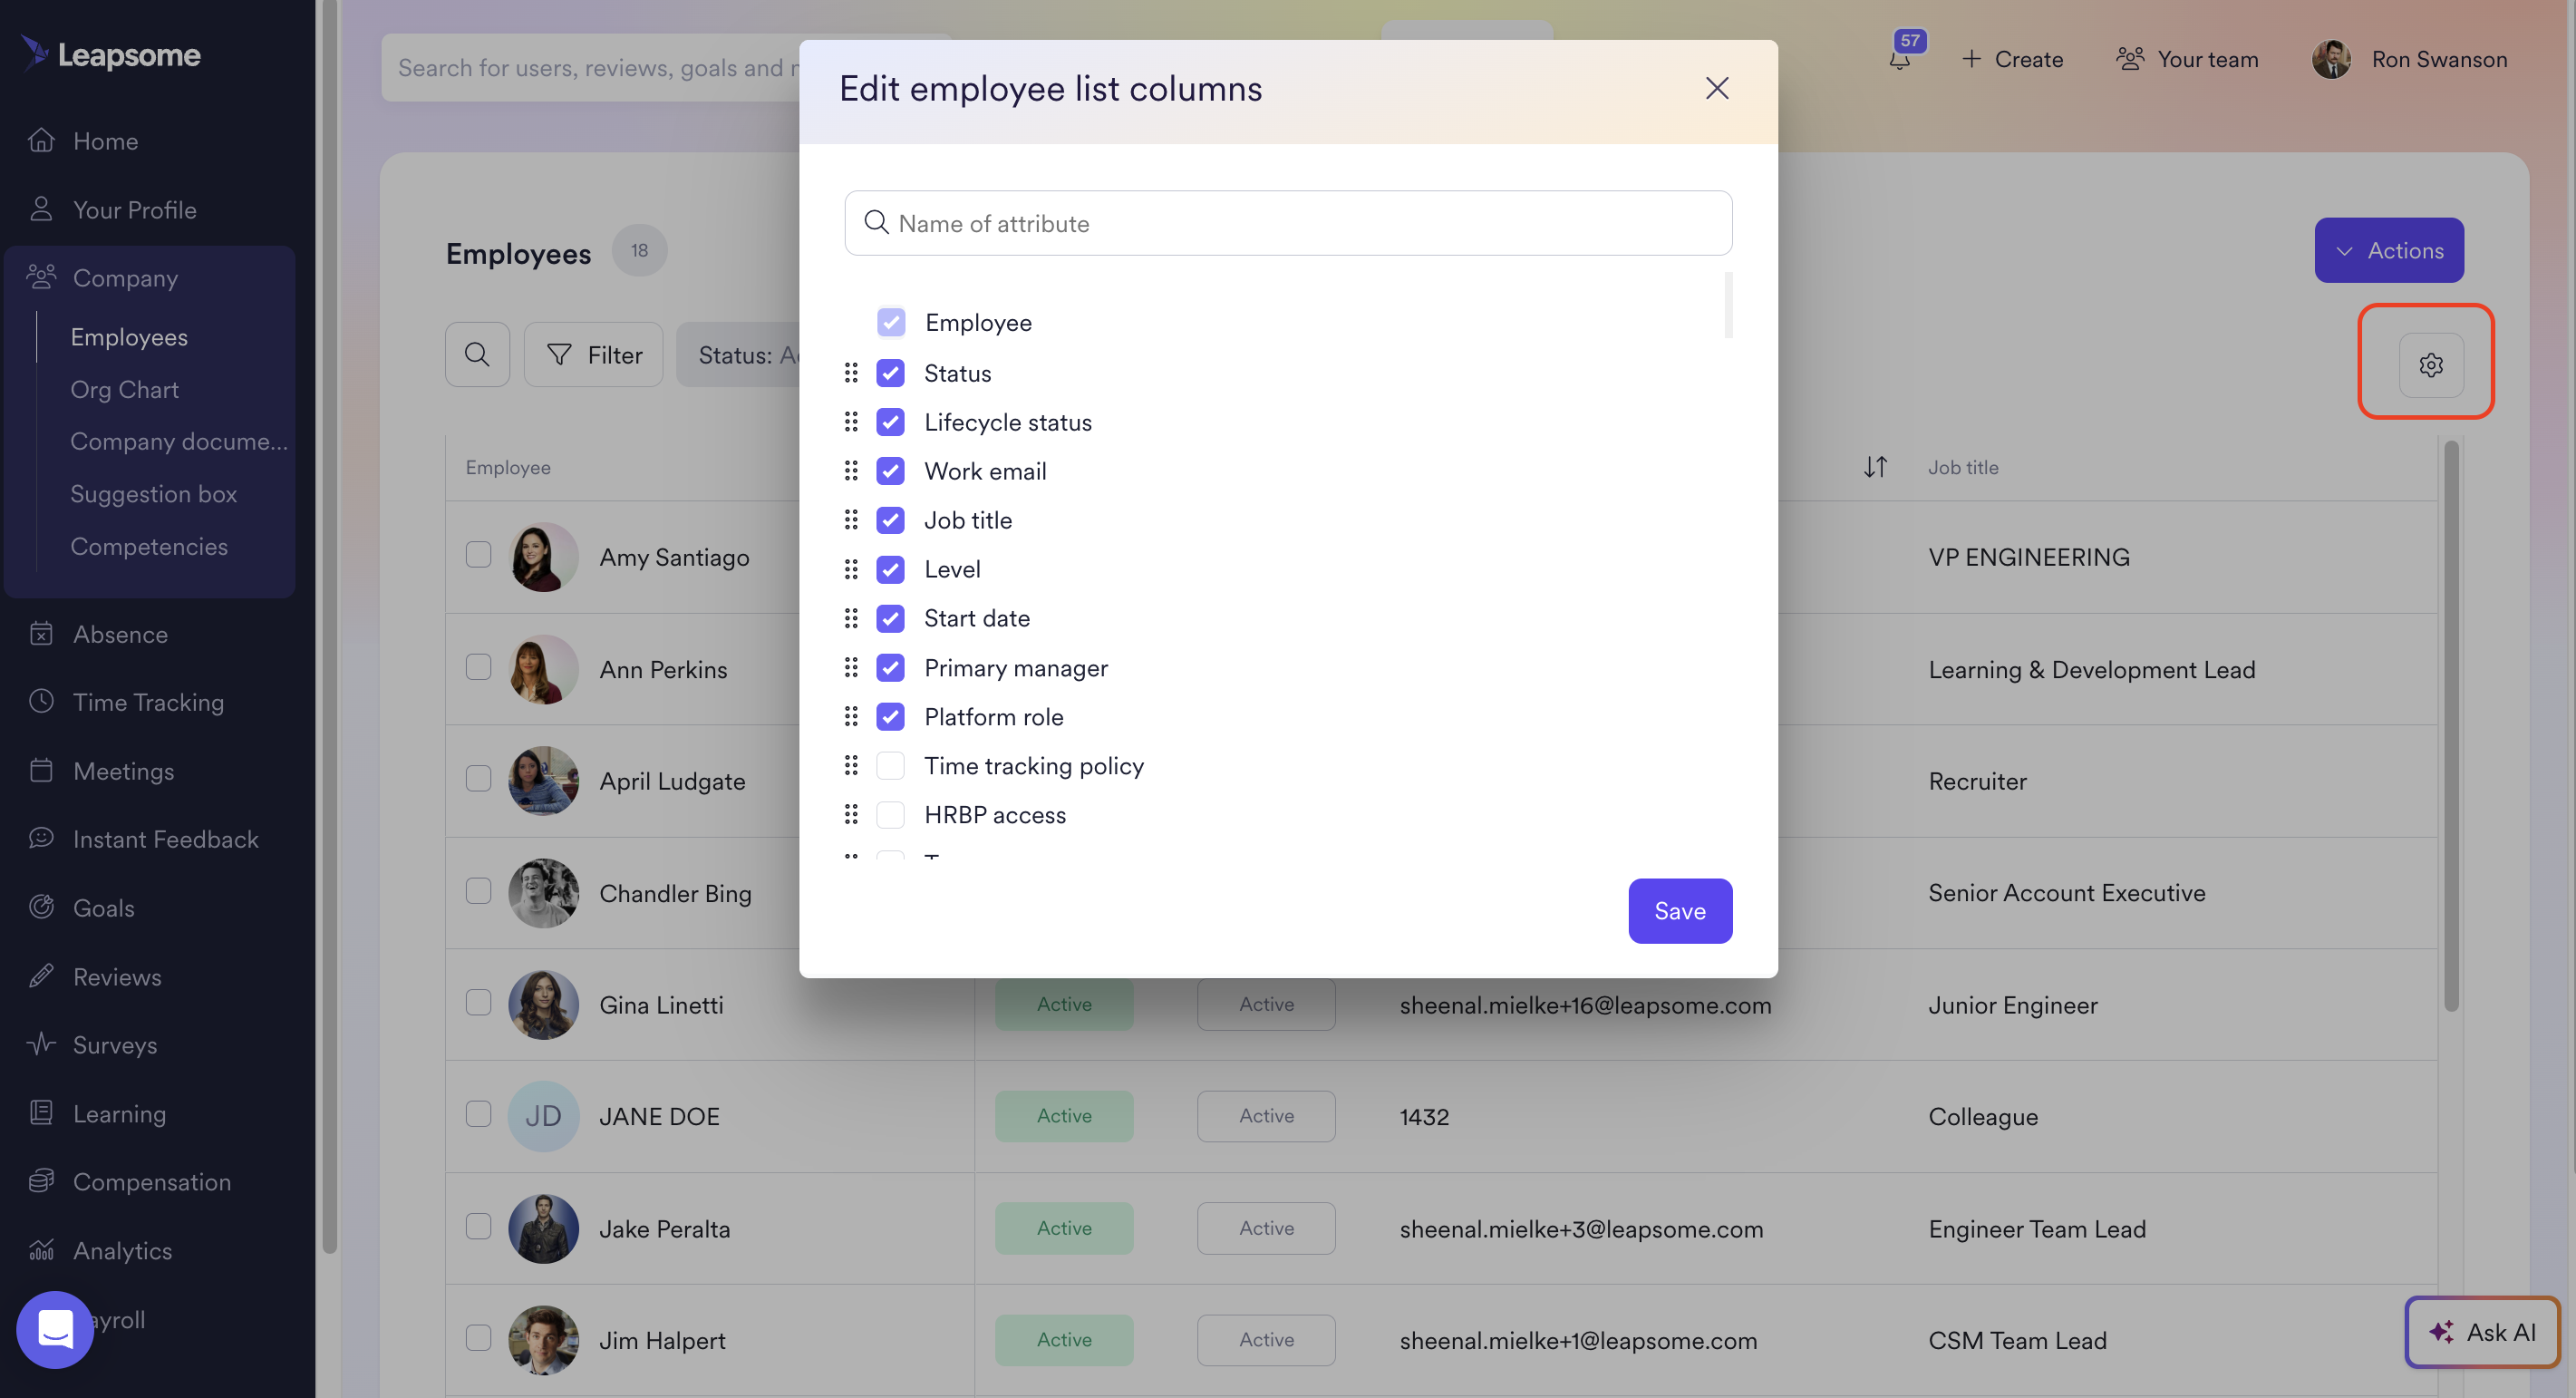Uncheck the Work email column checkbox
This screenshot has width=2576, height=1398.
pyautogui.click(x=890, y=471)
